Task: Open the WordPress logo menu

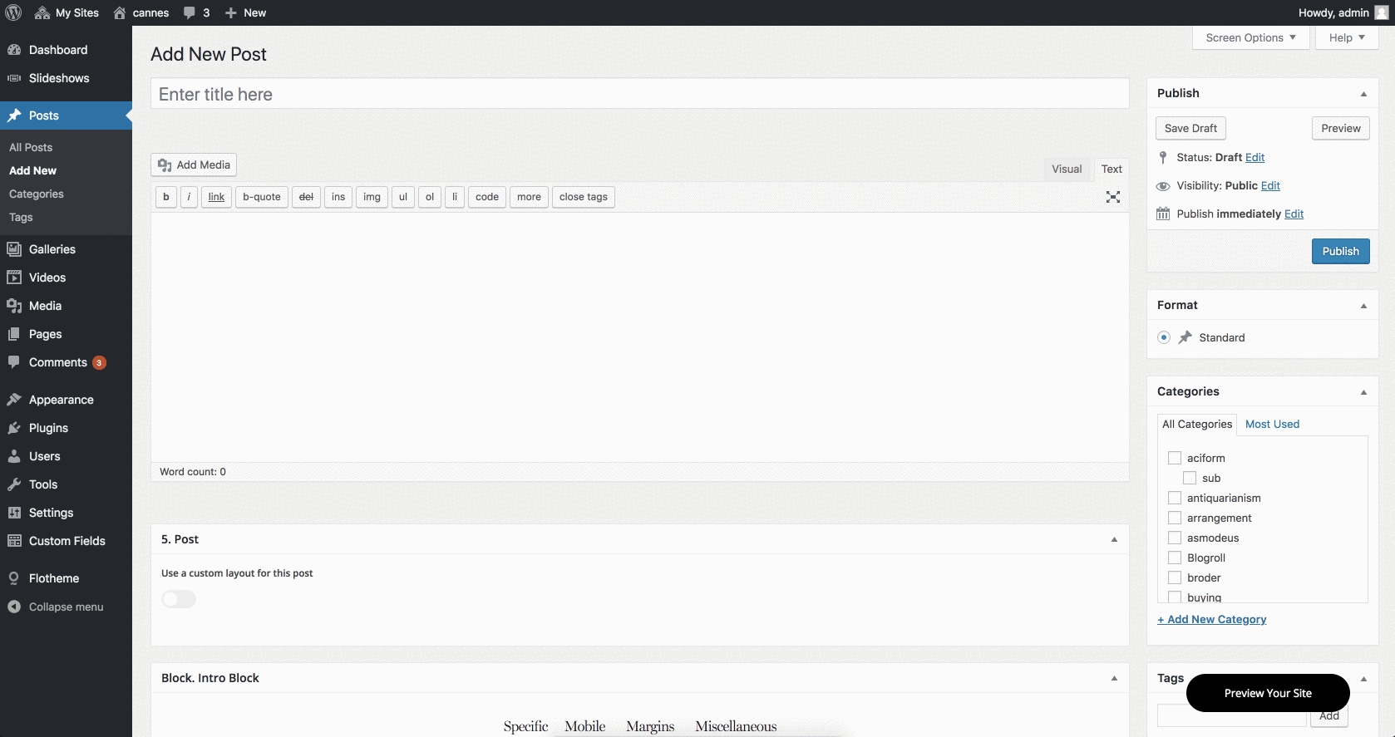Action: tap(13, 12)
